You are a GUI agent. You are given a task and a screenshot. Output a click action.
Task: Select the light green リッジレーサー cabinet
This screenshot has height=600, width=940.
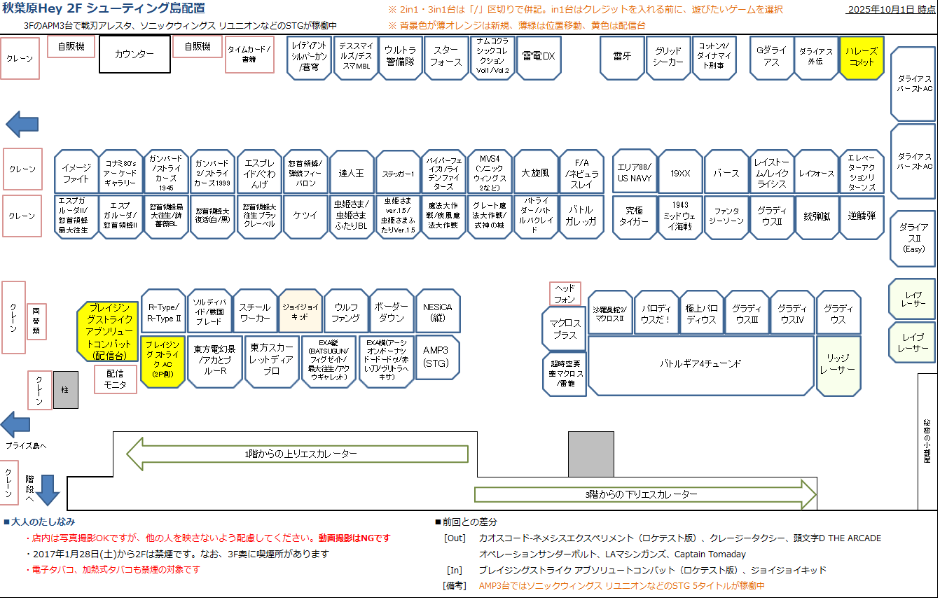838,363
